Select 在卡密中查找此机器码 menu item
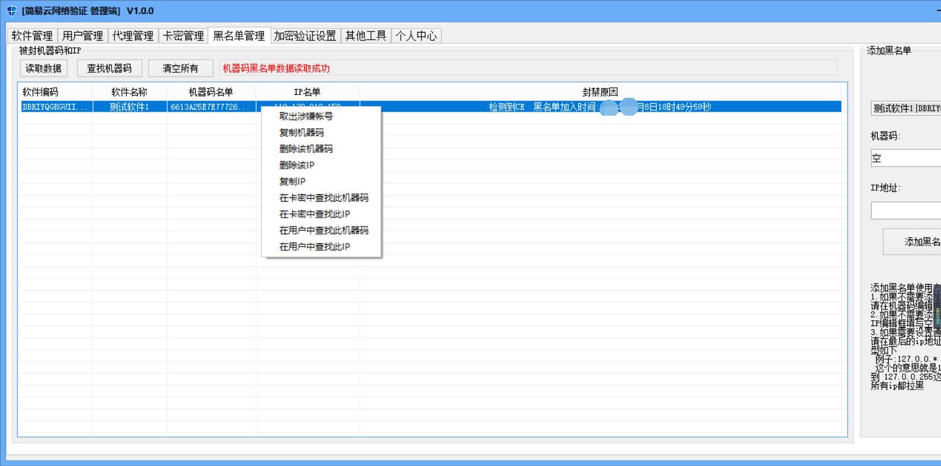This screenshot has width=941, height=466. click(324, 198)
